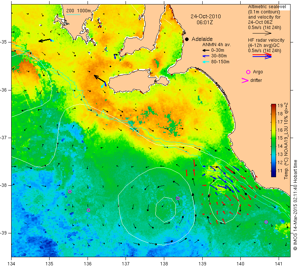Click the blue 30-80m arrow in ANMN legend

[x=206, y=56]
